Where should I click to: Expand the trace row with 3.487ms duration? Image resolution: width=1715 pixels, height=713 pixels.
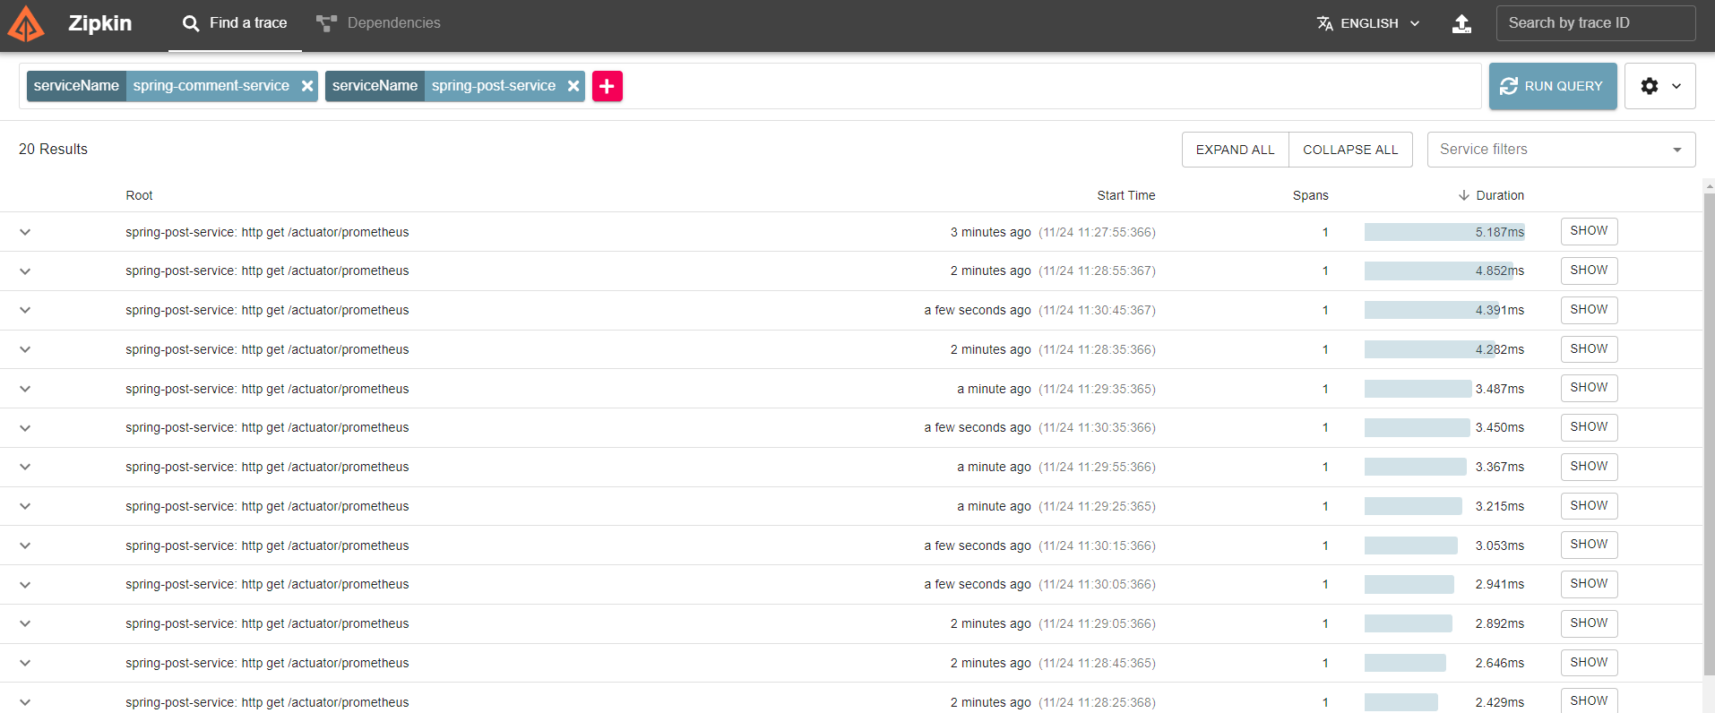(x=25, y=389)
